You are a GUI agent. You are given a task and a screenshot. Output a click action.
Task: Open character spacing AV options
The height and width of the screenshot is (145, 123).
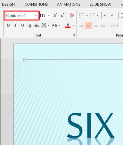click(44, 25)
